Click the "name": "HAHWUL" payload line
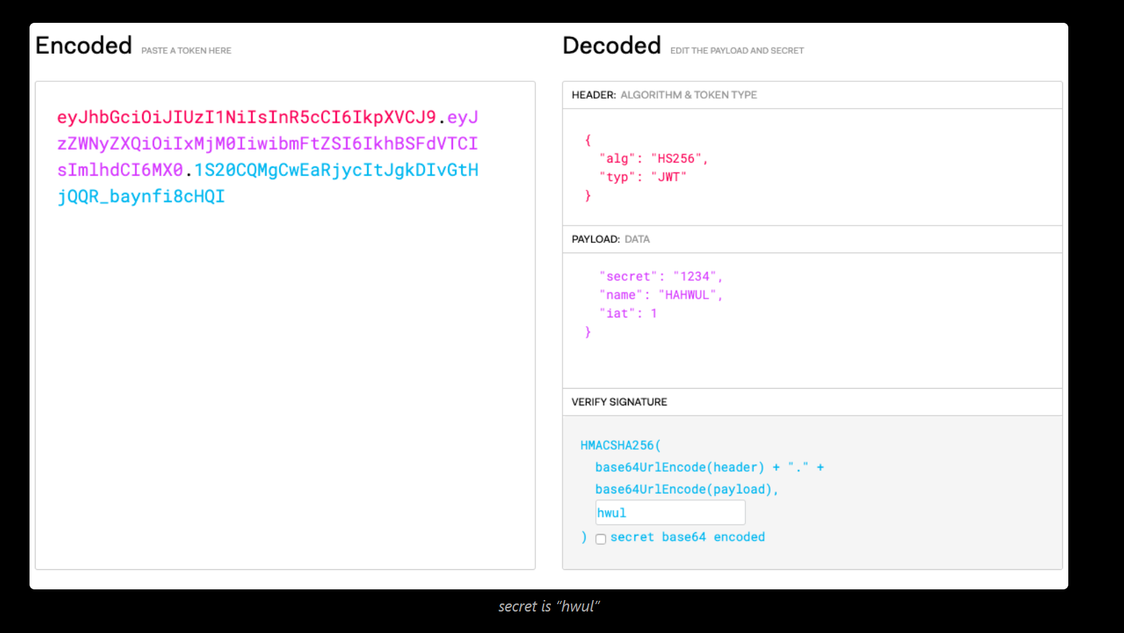 click(661, 295)
